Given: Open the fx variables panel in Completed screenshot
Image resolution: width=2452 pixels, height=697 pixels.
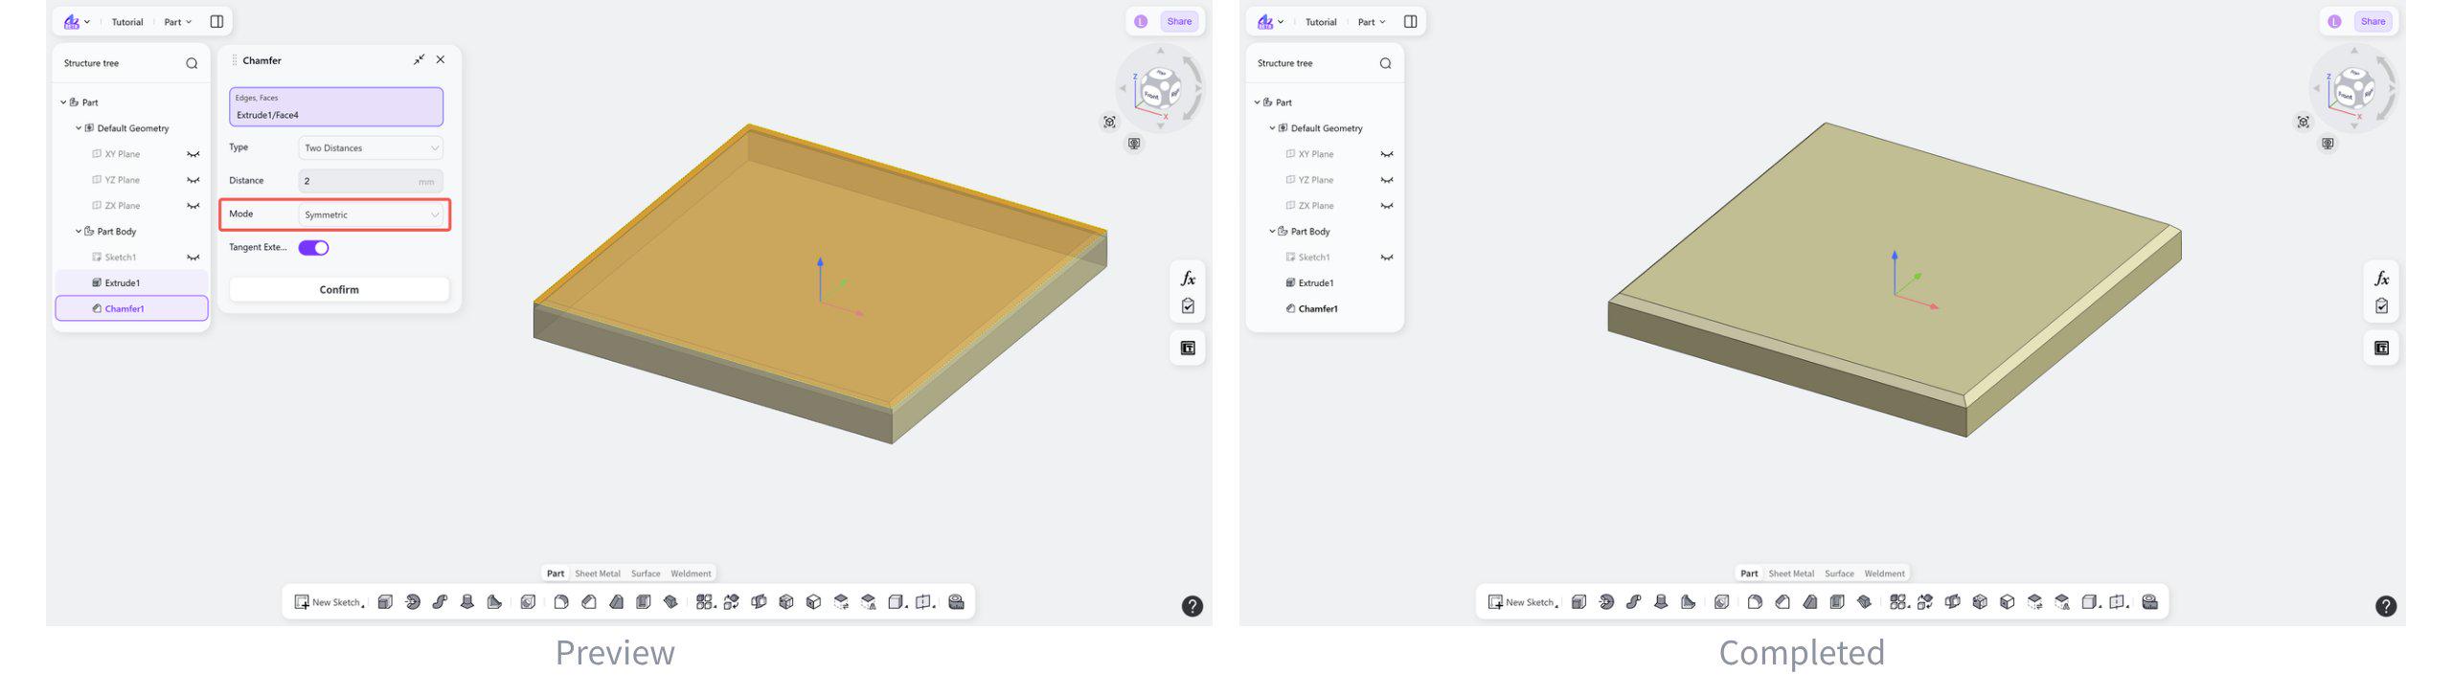Looking at the screenshot, I should point(2381,279).
